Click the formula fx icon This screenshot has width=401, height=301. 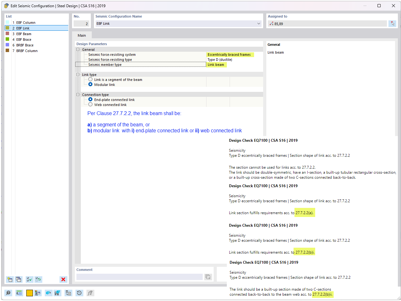[x=90, y=293]
